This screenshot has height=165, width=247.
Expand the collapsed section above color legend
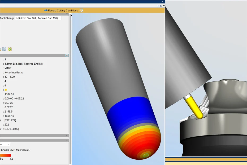coord(67,136)
